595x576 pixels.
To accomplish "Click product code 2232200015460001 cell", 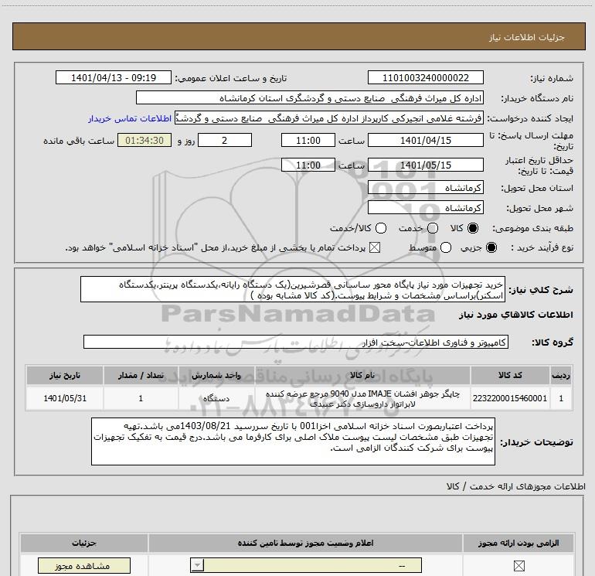I will pos(510,398).
